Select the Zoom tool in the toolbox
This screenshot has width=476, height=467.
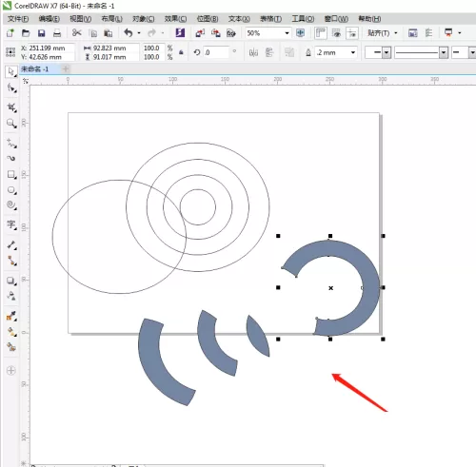tap(11, 124)
